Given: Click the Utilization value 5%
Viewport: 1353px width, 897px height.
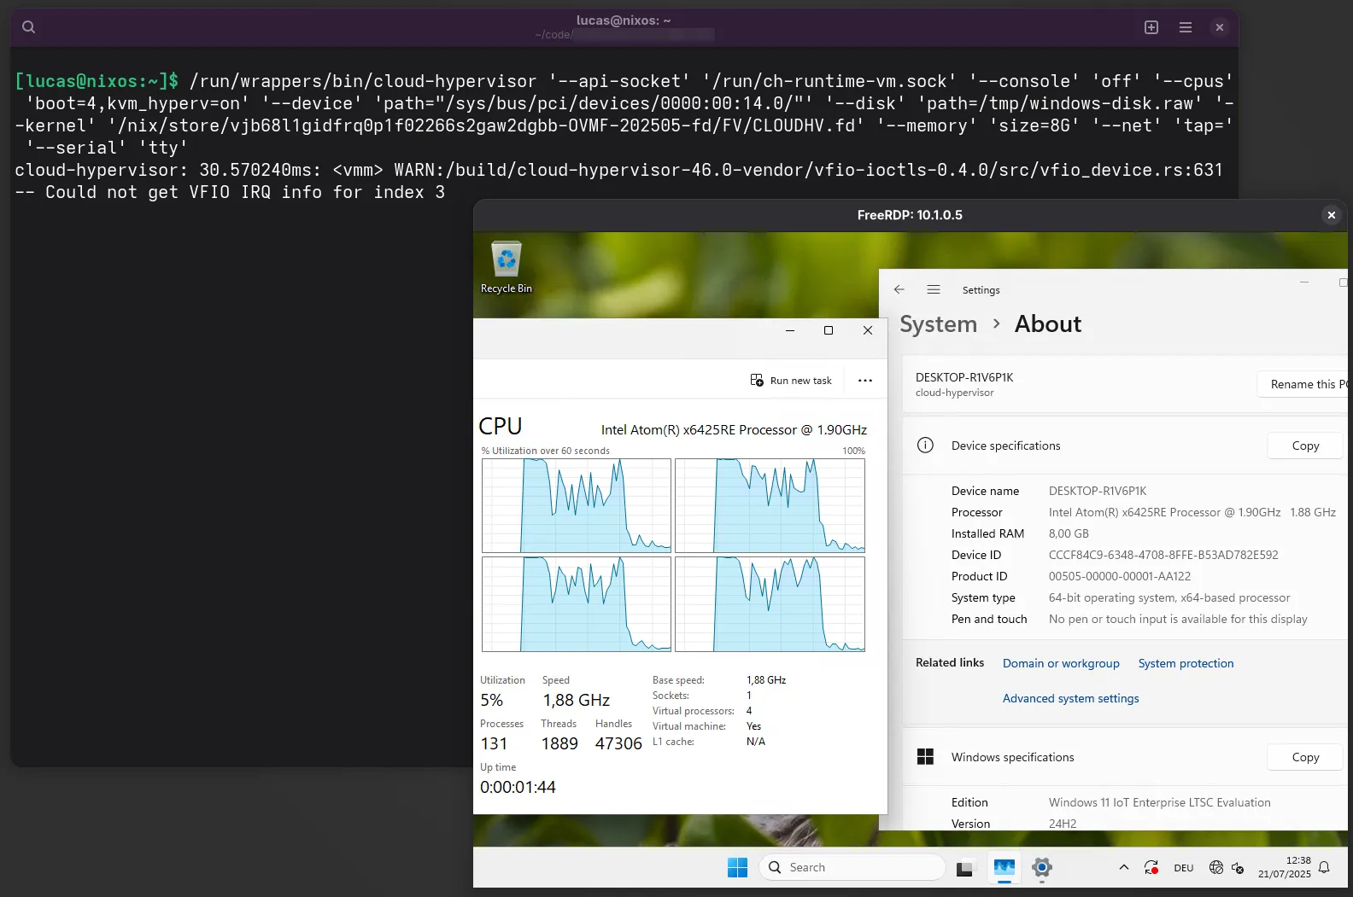Looking at the screenshot, I should coord(491,700).
